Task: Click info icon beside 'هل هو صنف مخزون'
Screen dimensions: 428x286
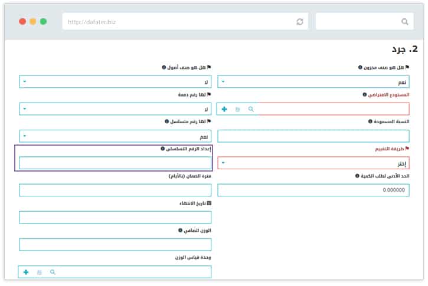Action: [360, 67]
